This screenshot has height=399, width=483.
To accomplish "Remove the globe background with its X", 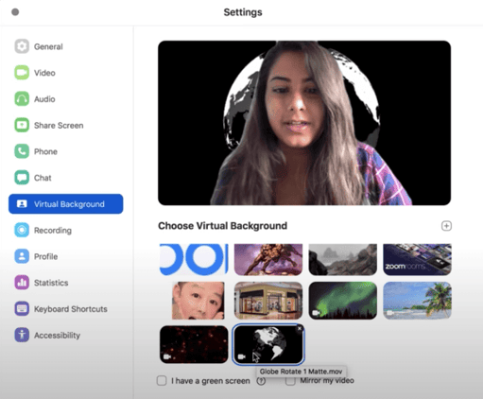I will click(300, 328).
